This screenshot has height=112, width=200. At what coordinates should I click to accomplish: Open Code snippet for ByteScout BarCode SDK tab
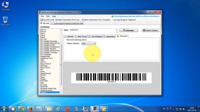pyautogui.click(x=67, y=24)
